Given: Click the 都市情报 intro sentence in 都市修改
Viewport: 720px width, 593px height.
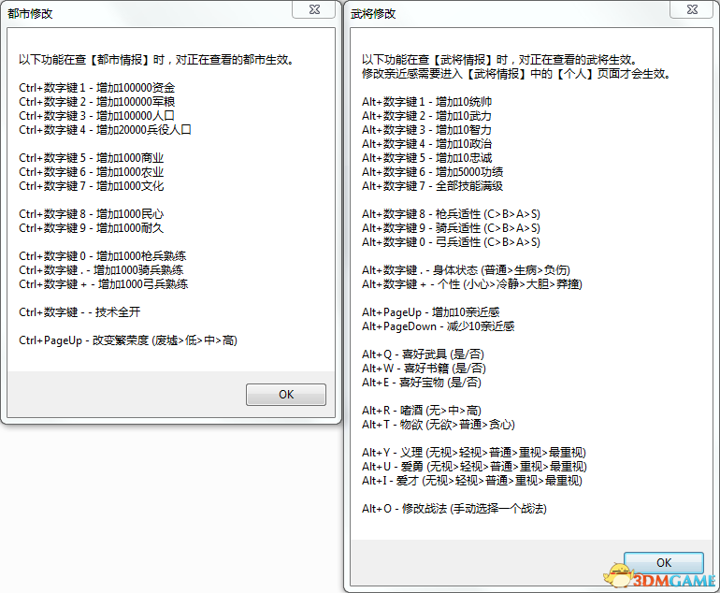Looking at the screenshot, I should (x=156, y=60).
